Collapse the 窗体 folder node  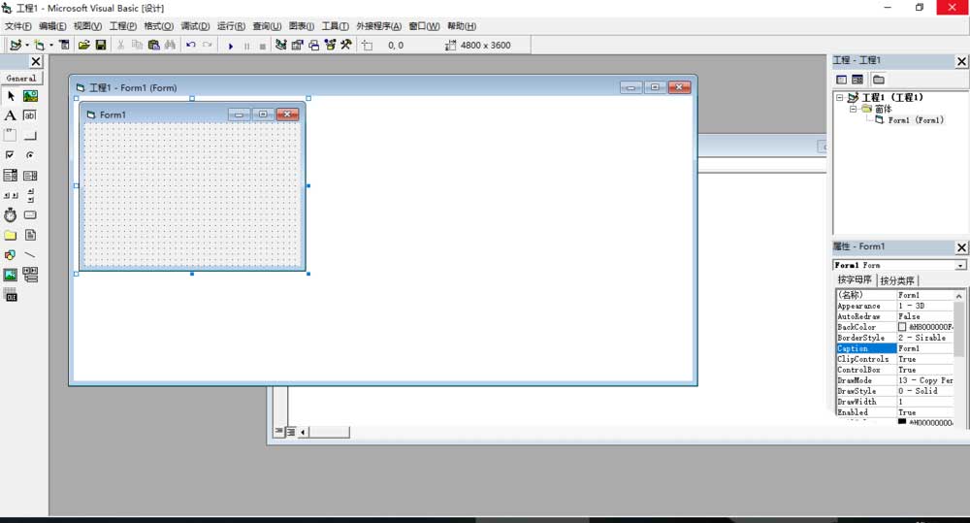[853, 109]
